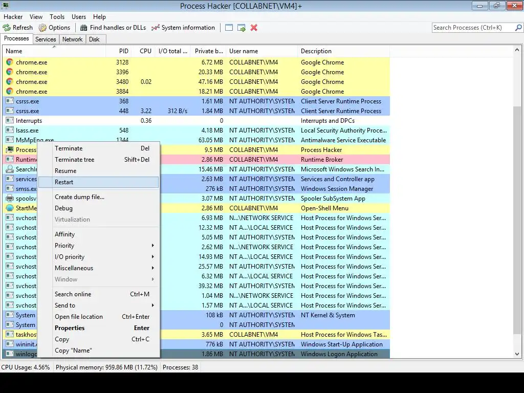Click the vertical scrollbar thumb
Image resolution: width=524 pixels, height=393 pixels.
click(517, 221)
